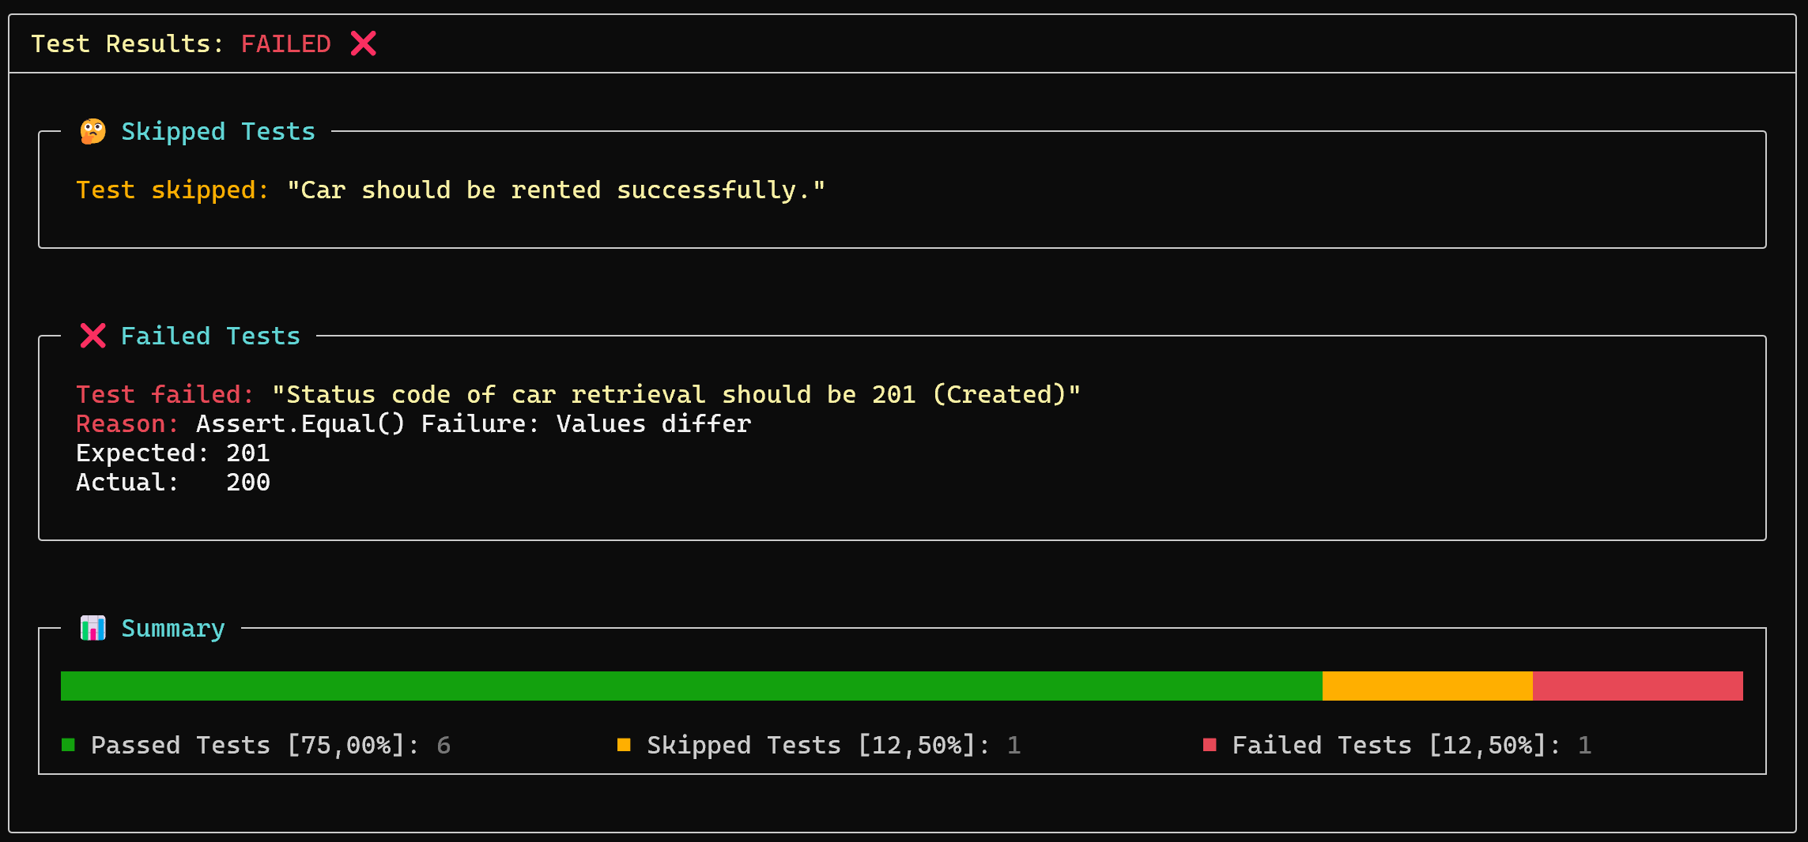Click the Actual: 200 line

pos(173,483)
